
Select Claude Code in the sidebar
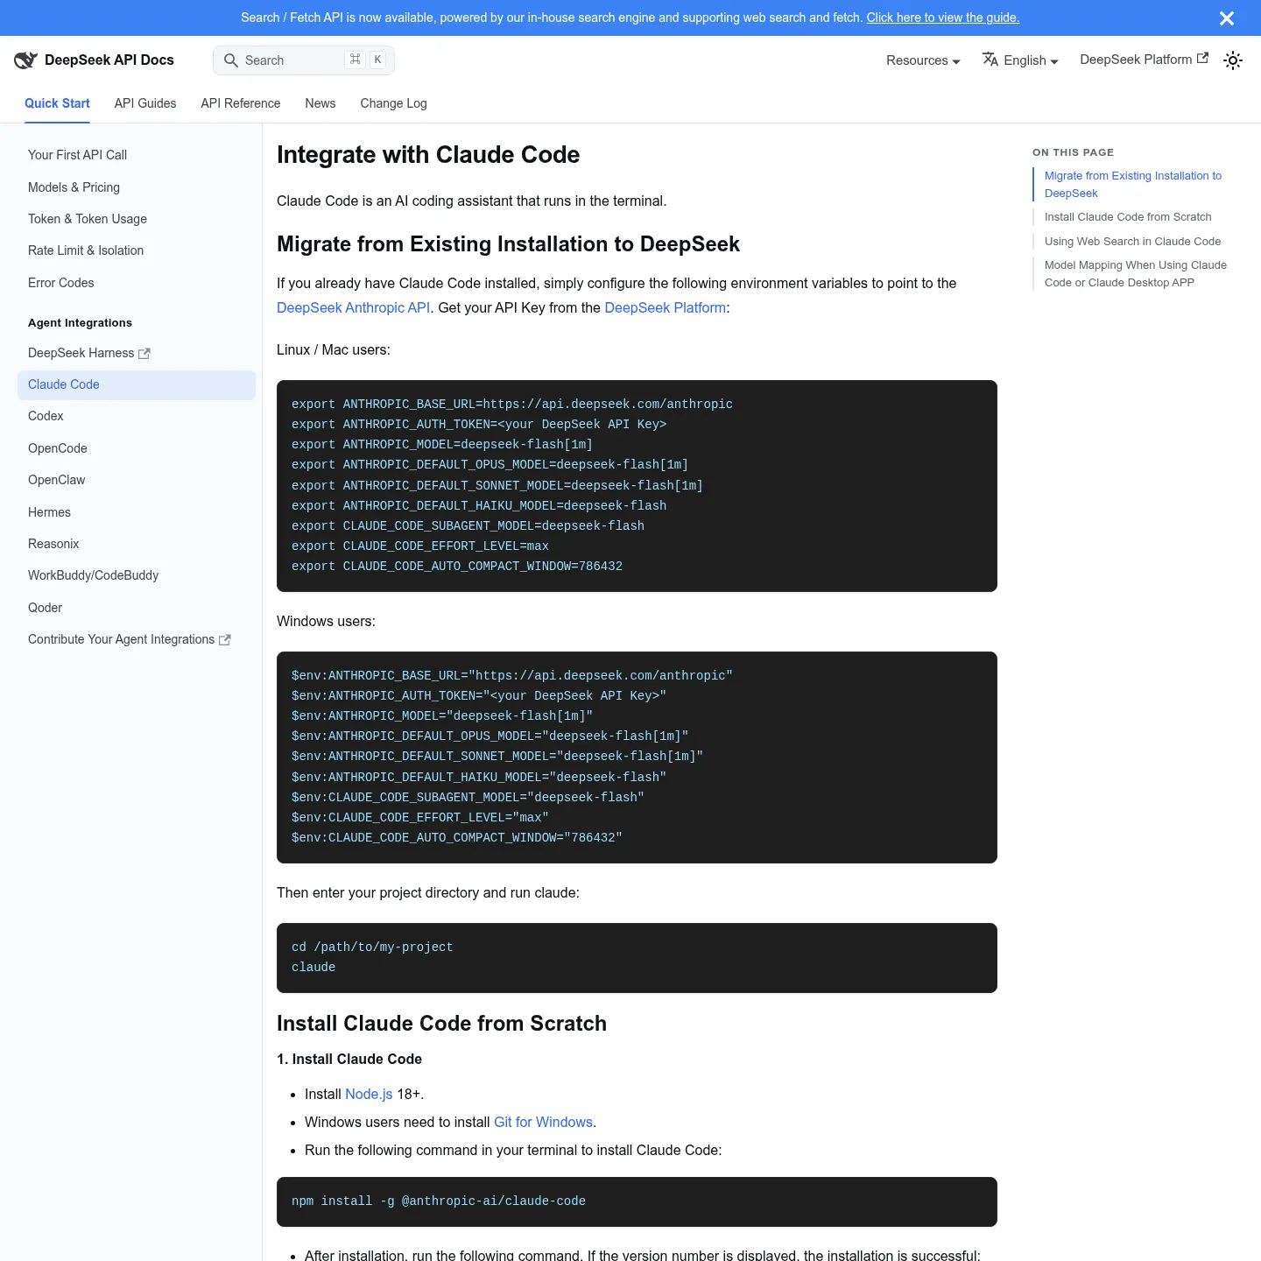pyautogui.click(x=137, y=385)
